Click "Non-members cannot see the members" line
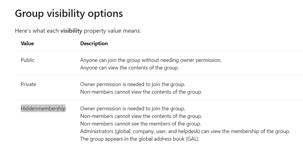The image size is (303, 152). click(x=141, y=124)
